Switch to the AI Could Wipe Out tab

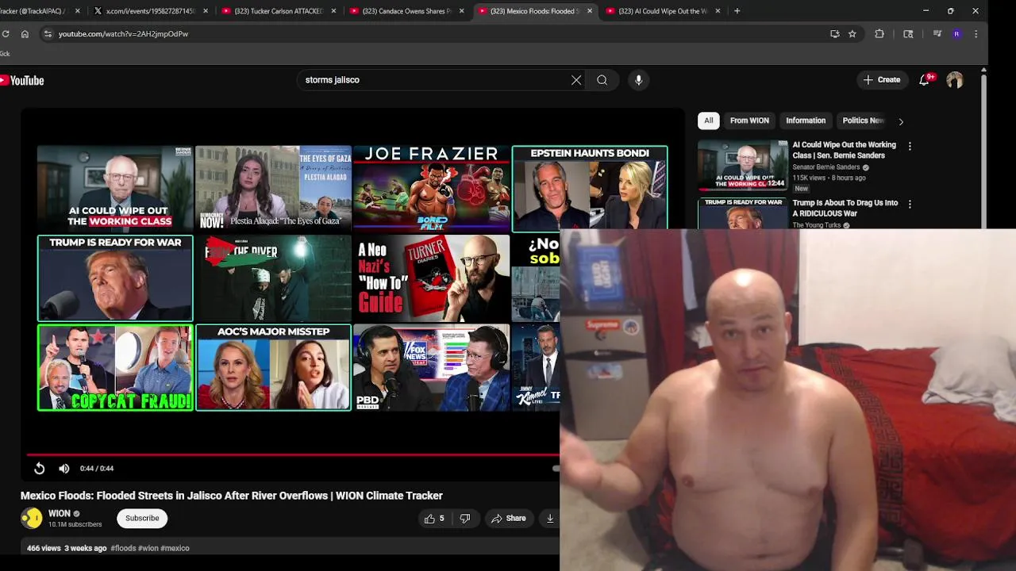pyautogui.click(x=662, y=11)
